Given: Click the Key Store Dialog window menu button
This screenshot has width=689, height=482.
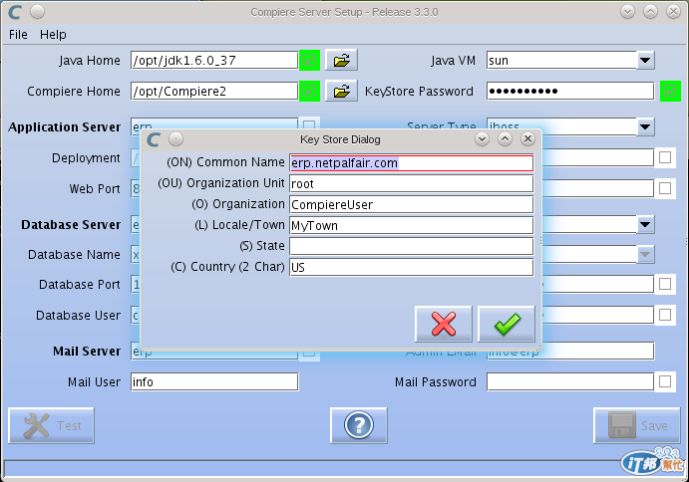Looking at the screenshot, I should 175,139.
